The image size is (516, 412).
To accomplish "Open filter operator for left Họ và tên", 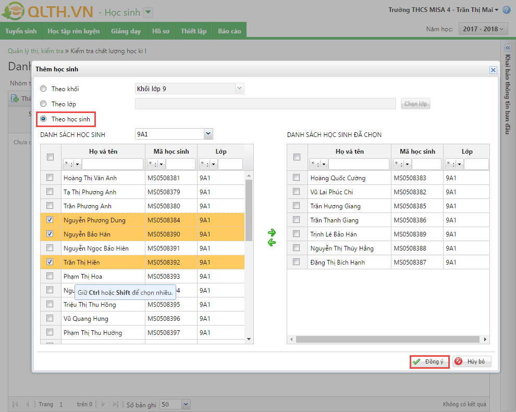I will click(x=71, y=164).
